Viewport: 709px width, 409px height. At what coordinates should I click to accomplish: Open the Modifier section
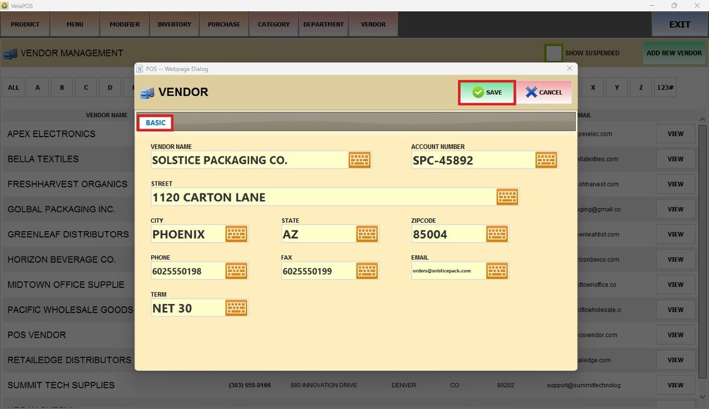[x=125, y=24]
